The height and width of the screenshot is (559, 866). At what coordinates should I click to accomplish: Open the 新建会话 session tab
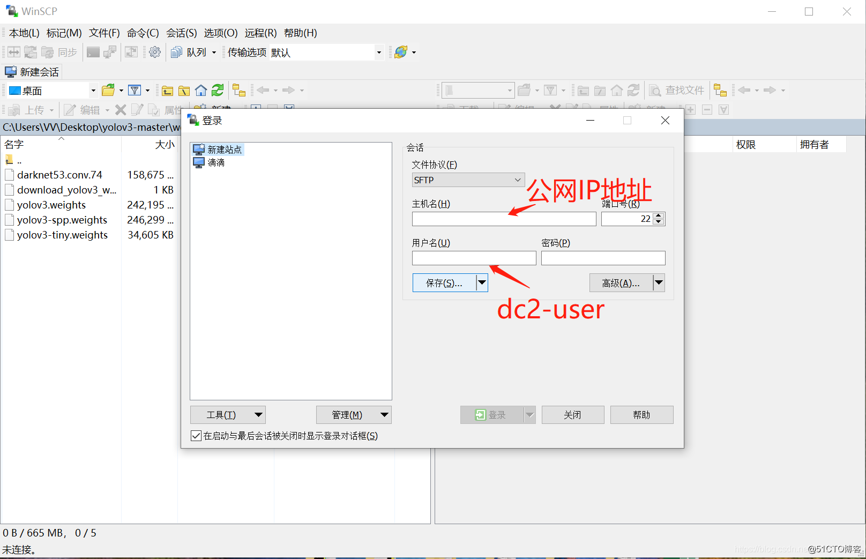click(x=32, y=72)
